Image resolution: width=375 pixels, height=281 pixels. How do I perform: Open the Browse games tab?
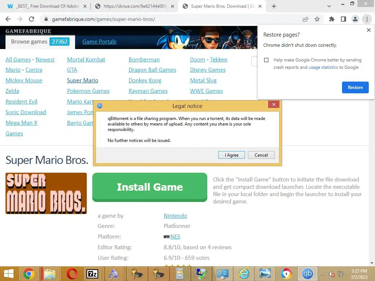coord(40,42)
